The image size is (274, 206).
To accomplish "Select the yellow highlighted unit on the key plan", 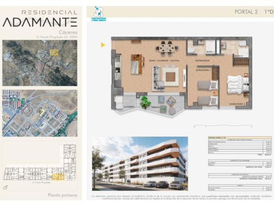I will [58, 177].
